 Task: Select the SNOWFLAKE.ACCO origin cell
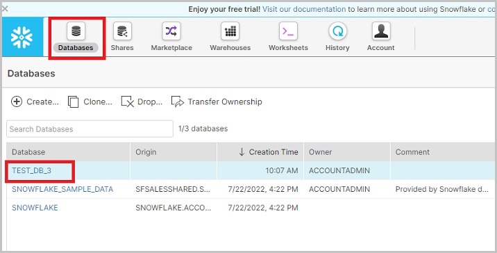coord(174,208)
